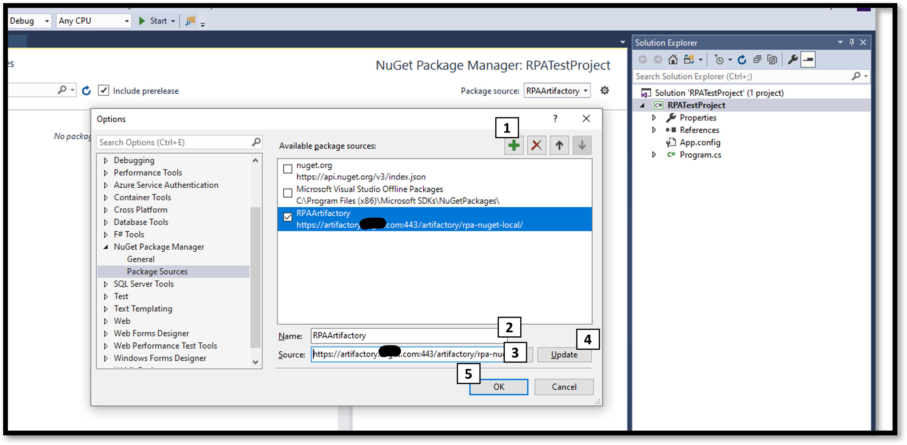Image resolution: width=907 pixels, height=445 pixels.
Task: Expand the Debugging options node
Action: [105, 161]
